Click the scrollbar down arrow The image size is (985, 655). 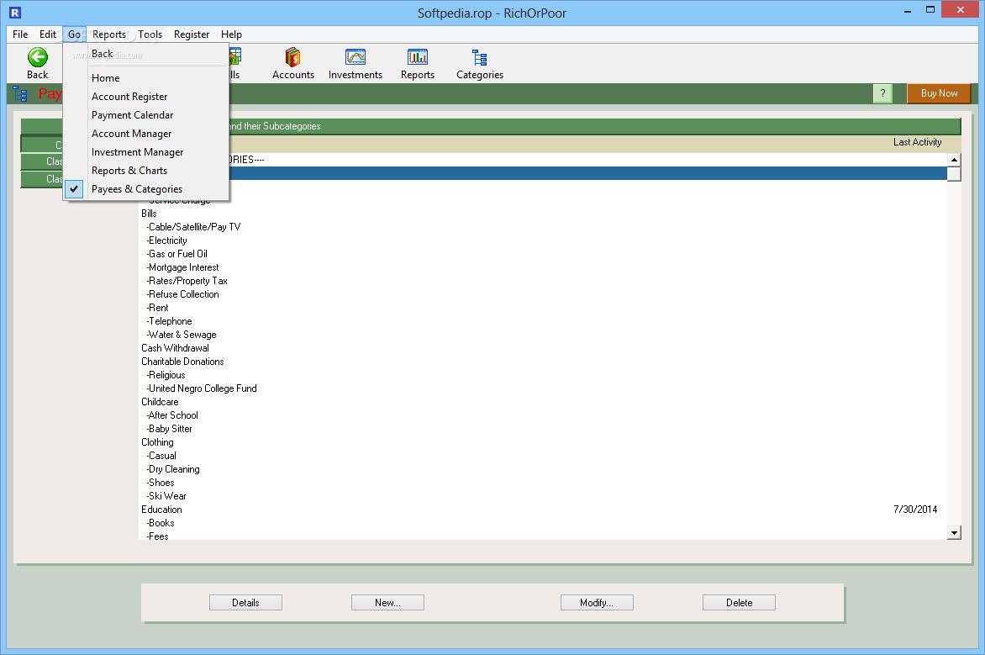click(x=954, y=533)
